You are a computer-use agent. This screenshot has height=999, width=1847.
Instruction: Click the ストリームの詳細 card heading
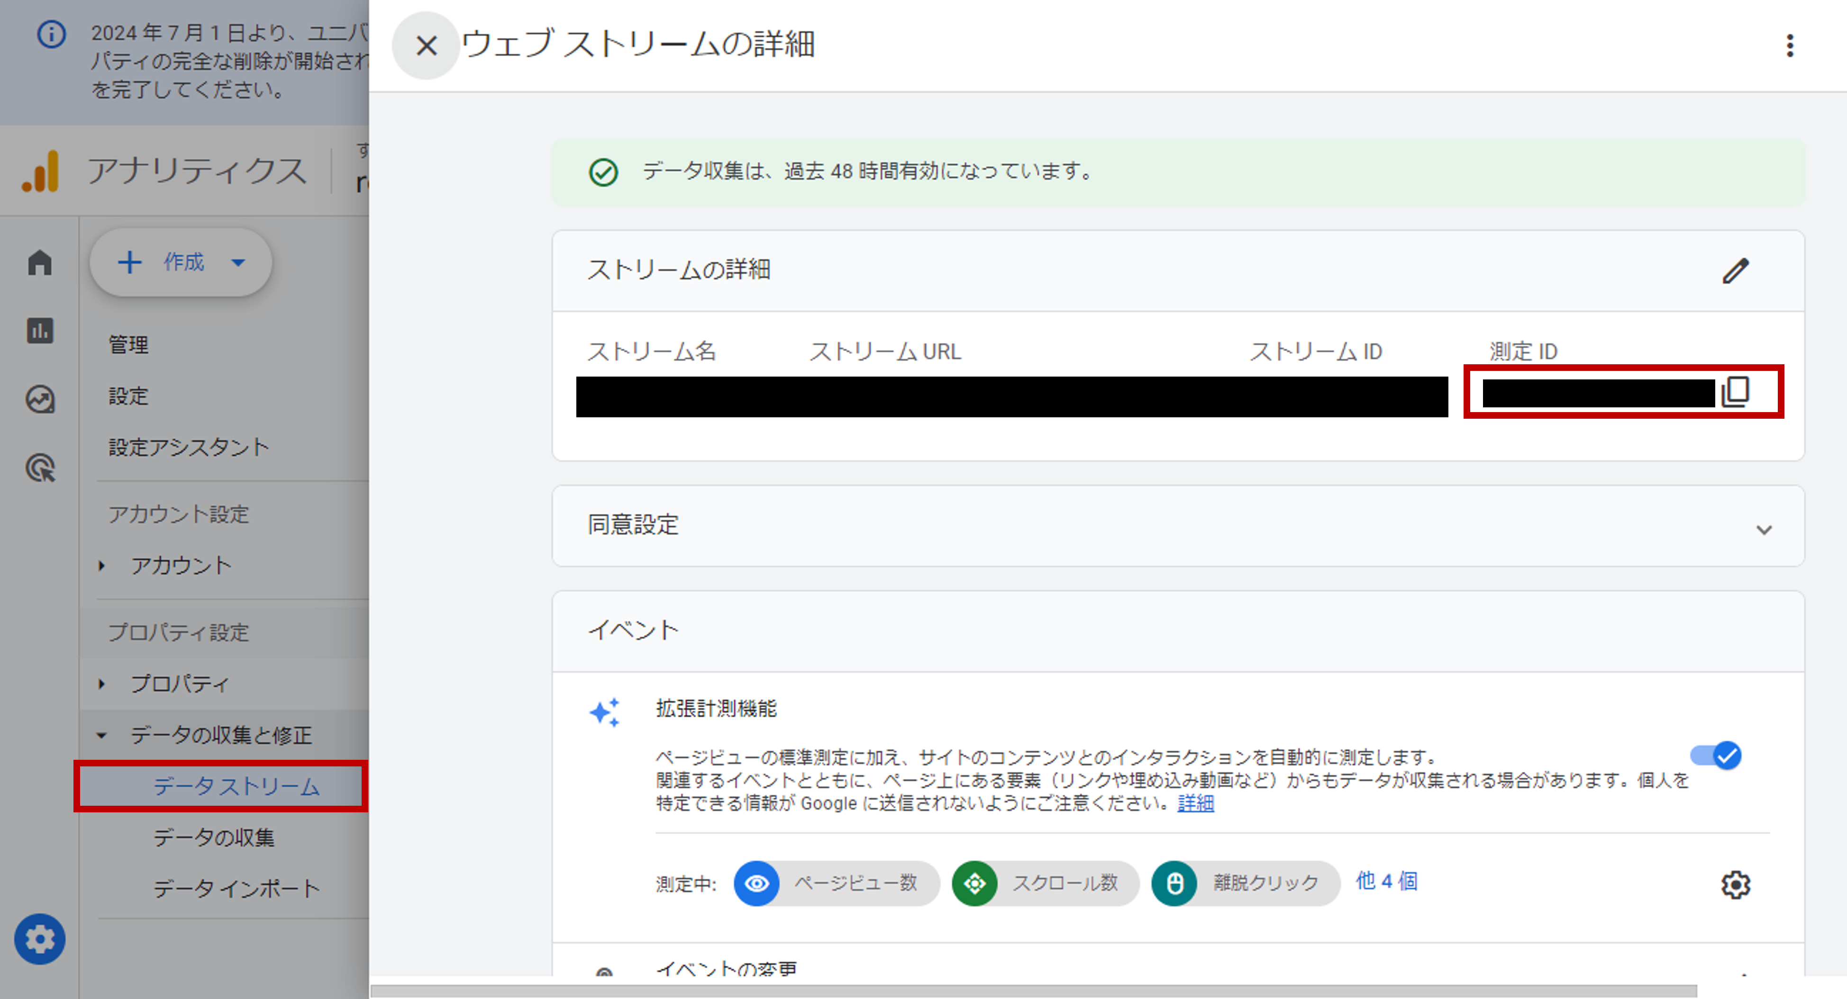tap(678, 270)
